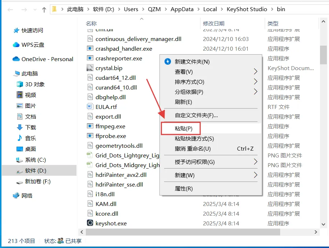Choose 撤消 重命名(U) menu entry
The width and height of the screenshot is (329, 248).
point(211,149)
